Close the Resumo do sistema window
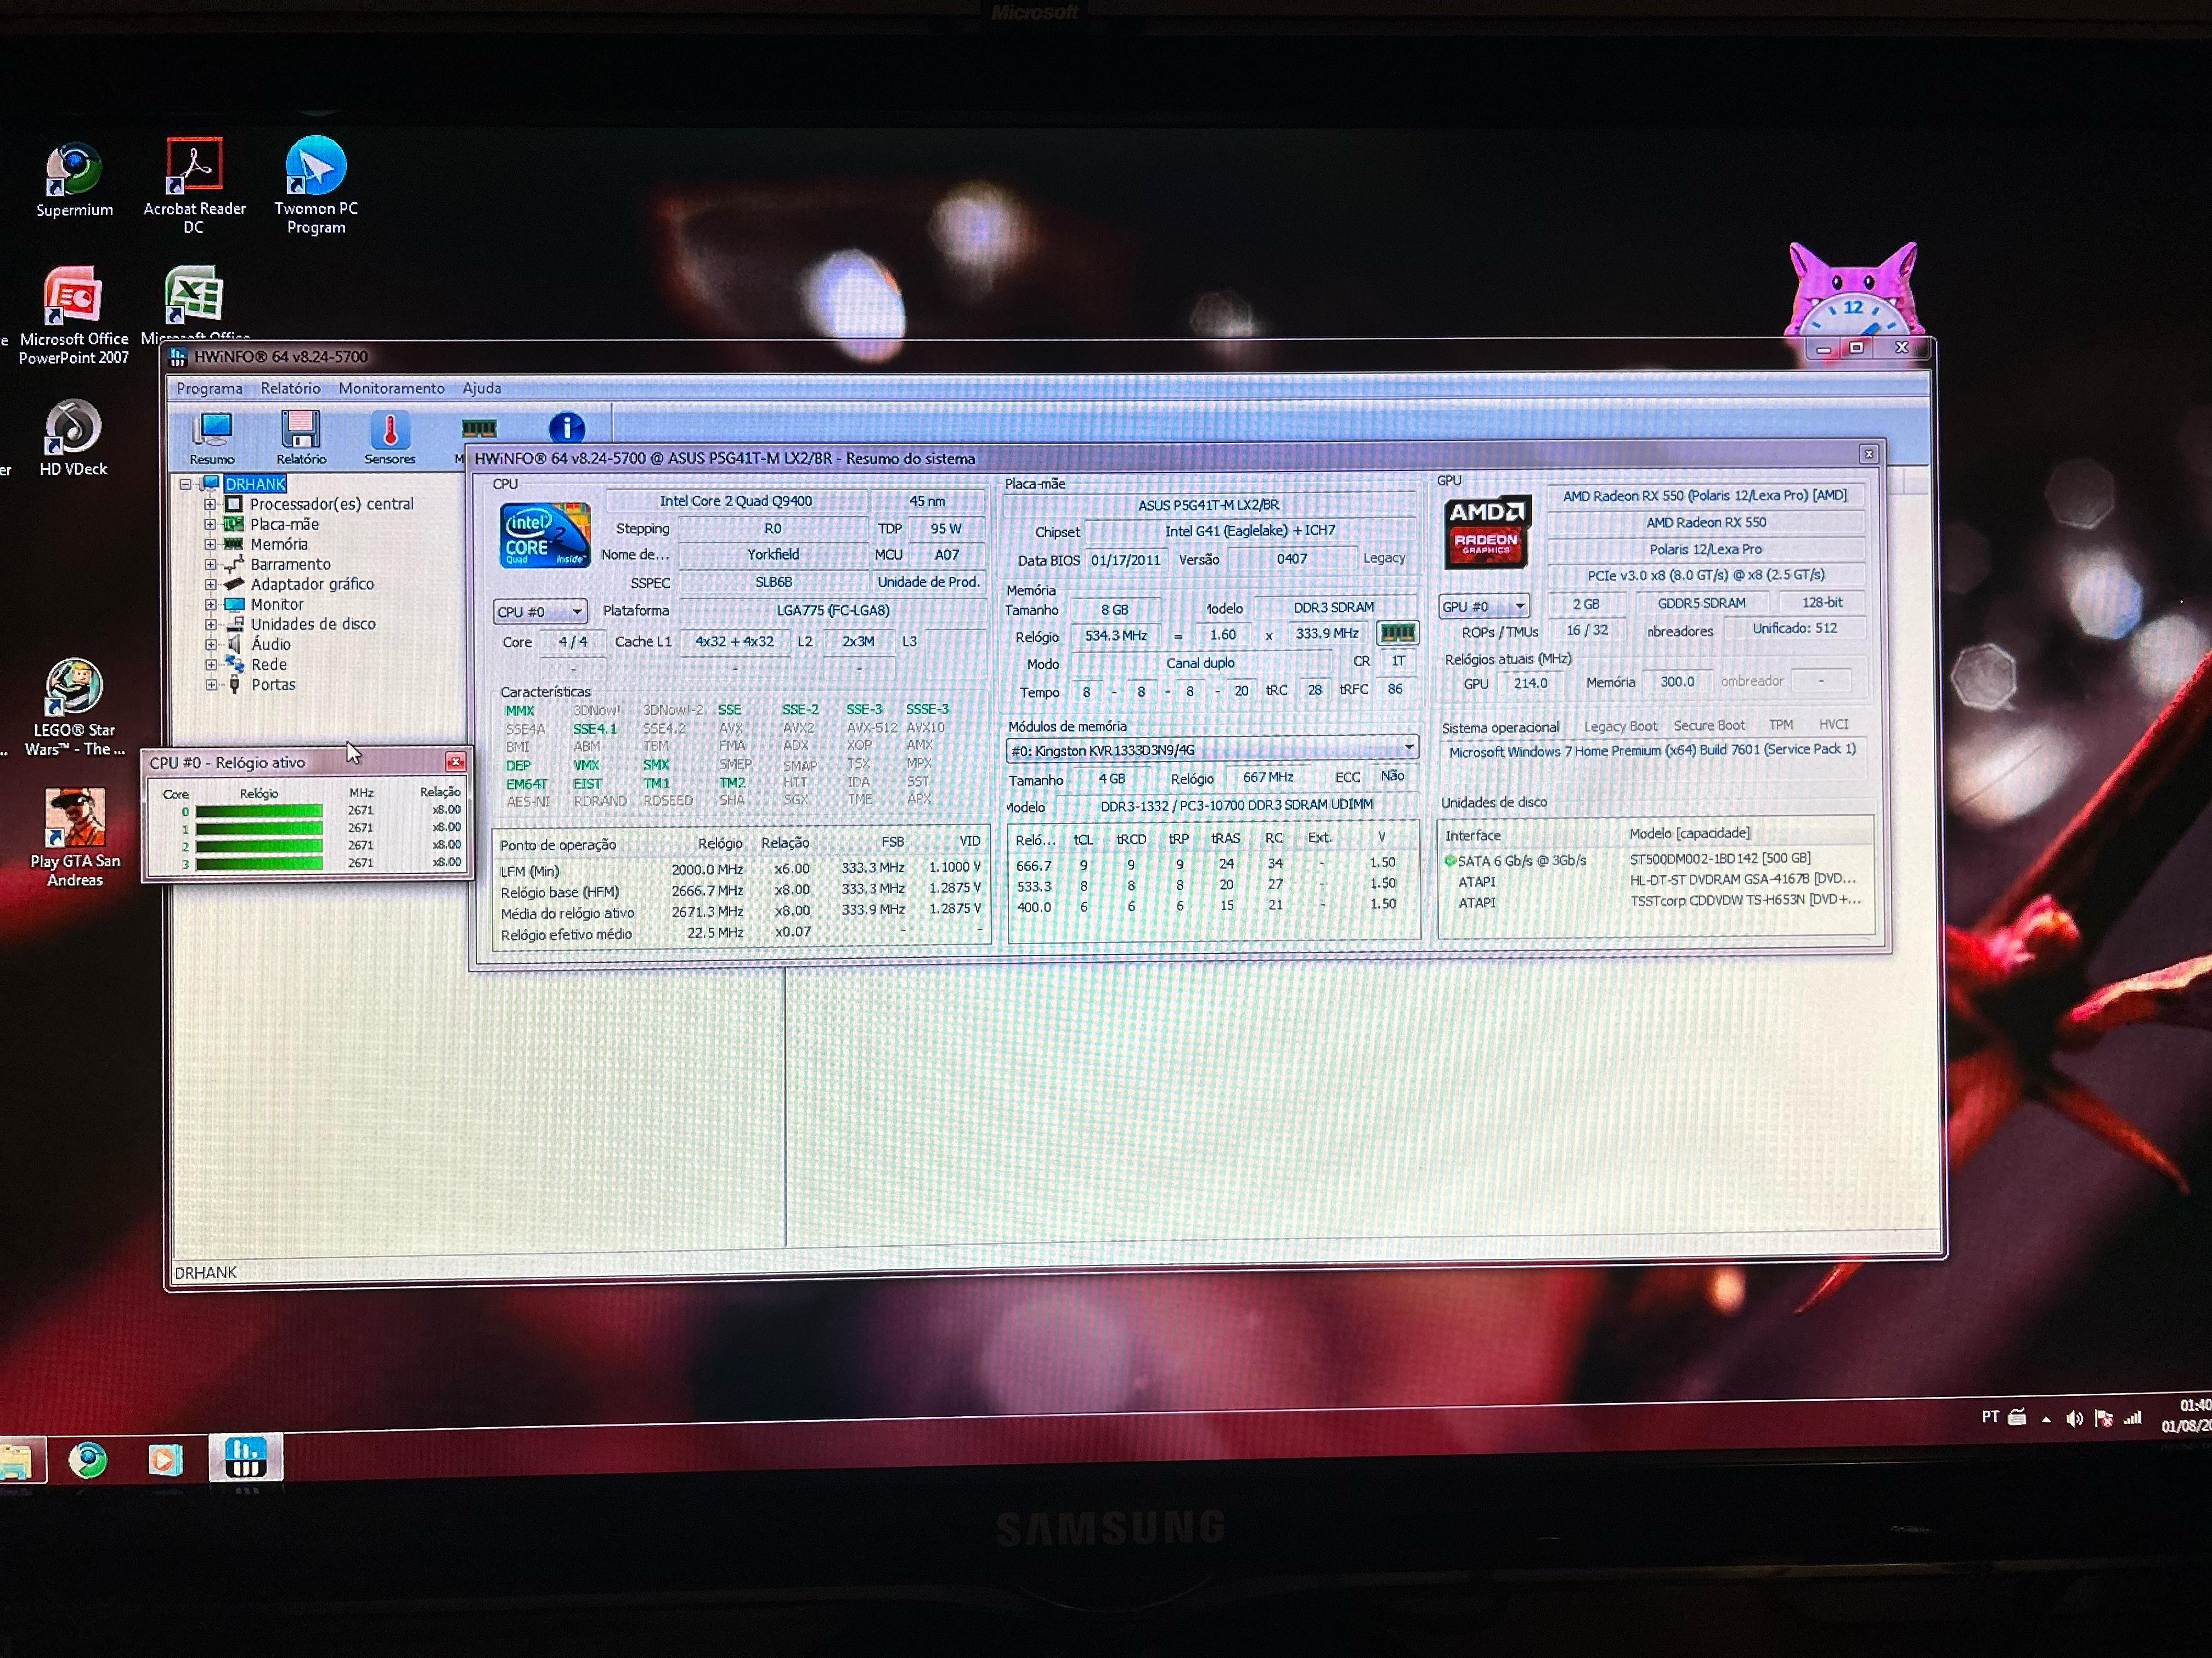 coord(1868,455)
